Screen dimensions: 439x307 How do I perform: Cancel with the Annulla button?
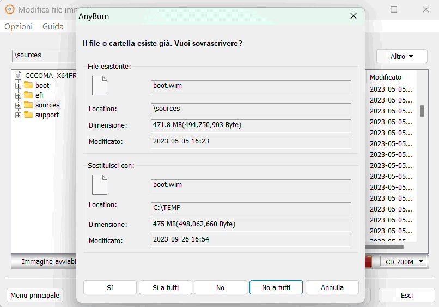(x=332, y=287)
